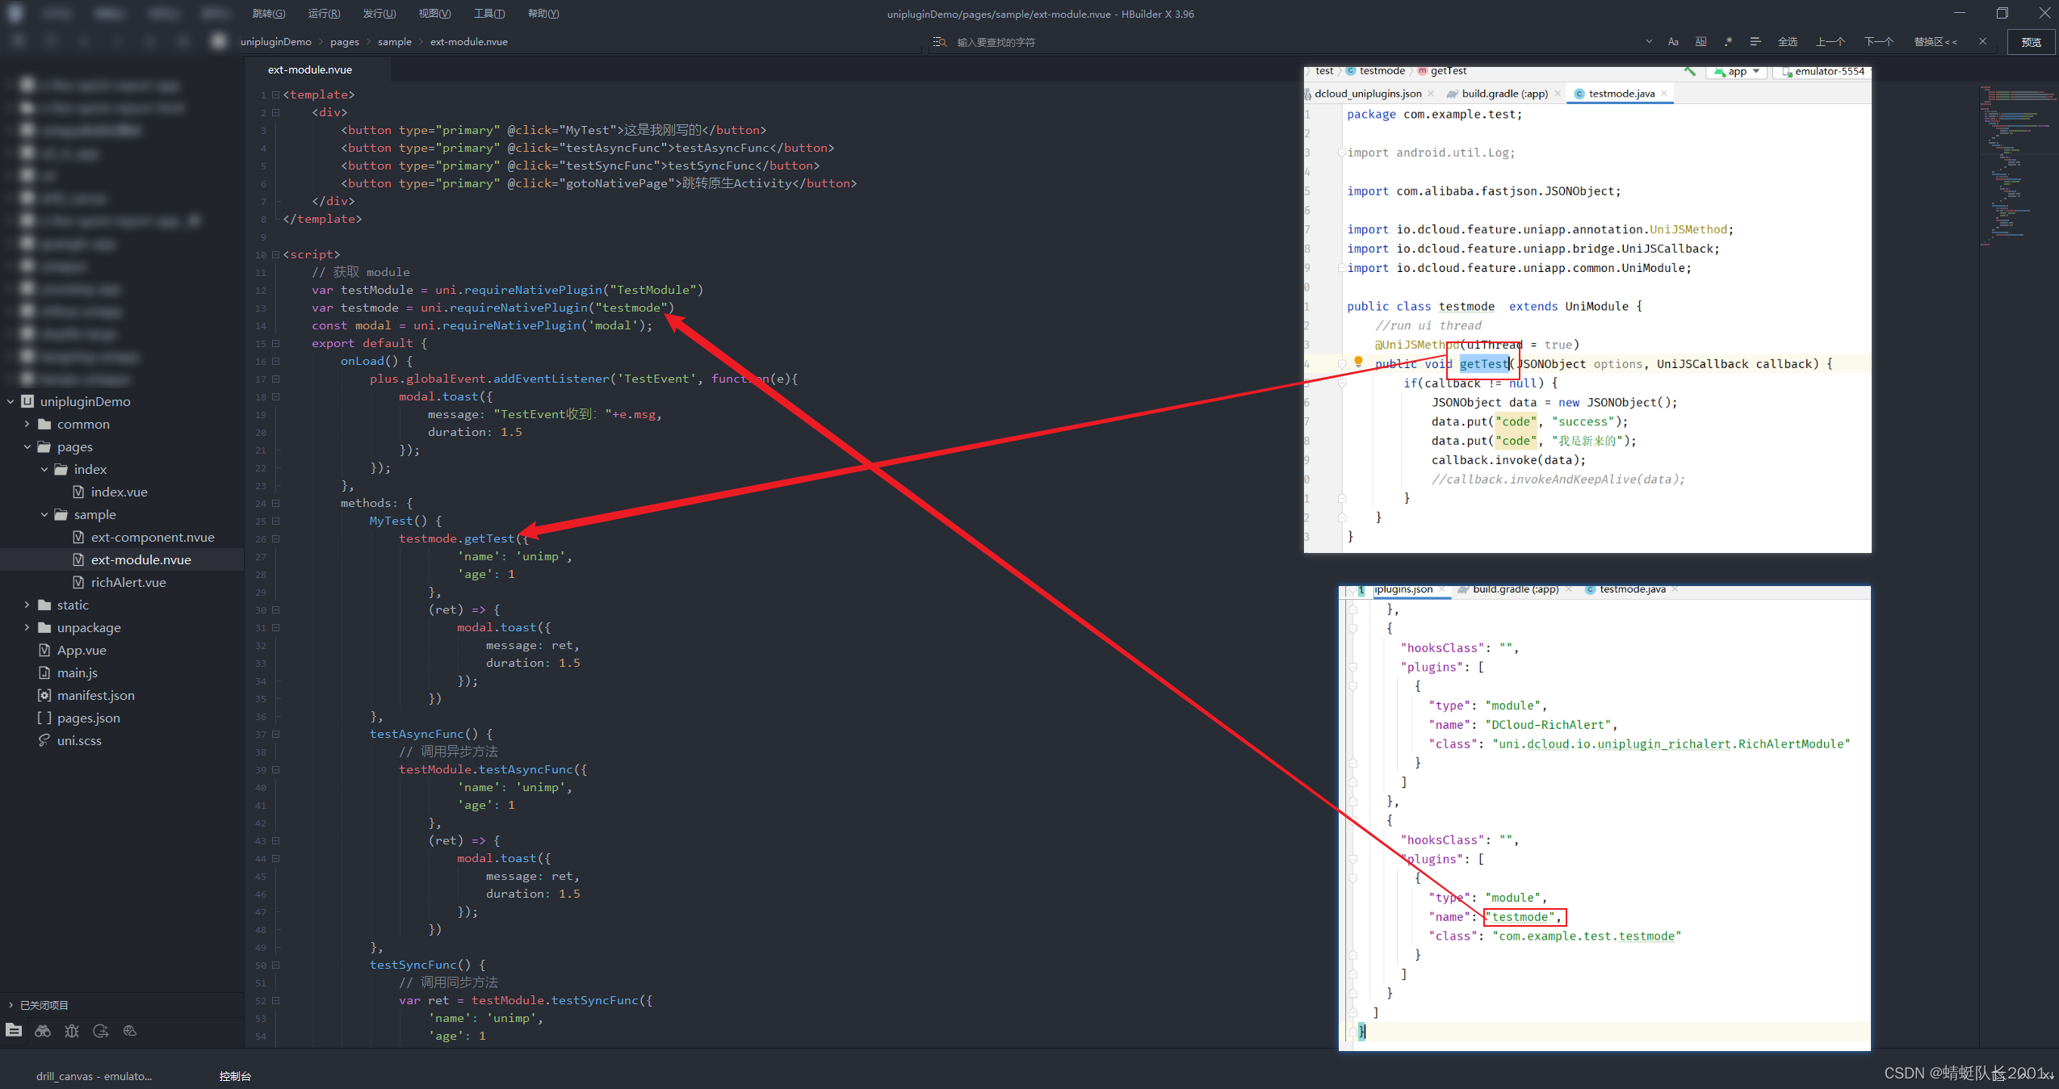The image size is (2059, 1089).
Task: Click the common folder icon
Action: coord(44,424)
